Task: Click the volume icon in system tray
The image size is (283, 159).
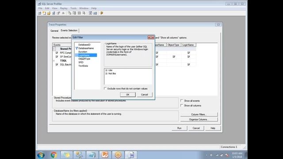Action: coord(211,155)
